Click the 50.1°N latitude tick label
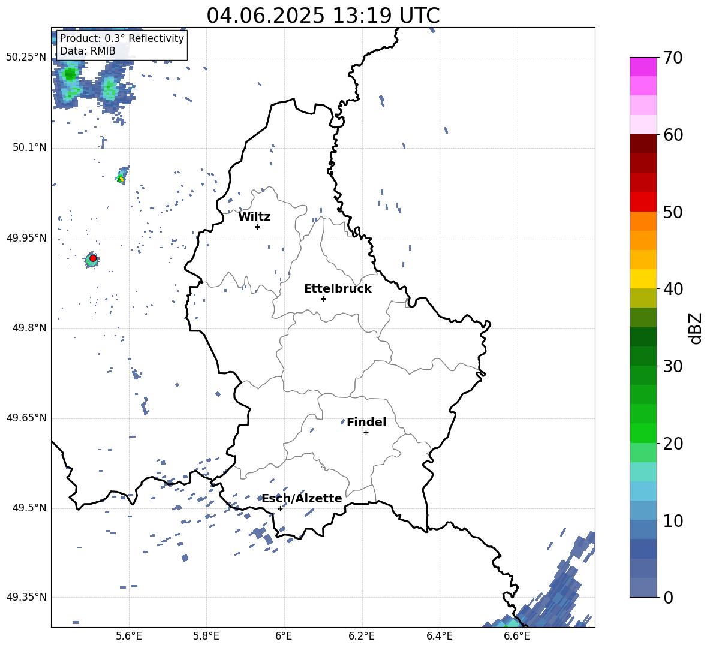The image size is (710, 648). click(29, 148)
